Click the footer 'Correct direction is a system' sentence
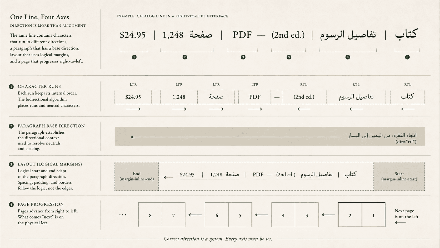This screenshot has height=248, width=440. (x=218, y=239)
